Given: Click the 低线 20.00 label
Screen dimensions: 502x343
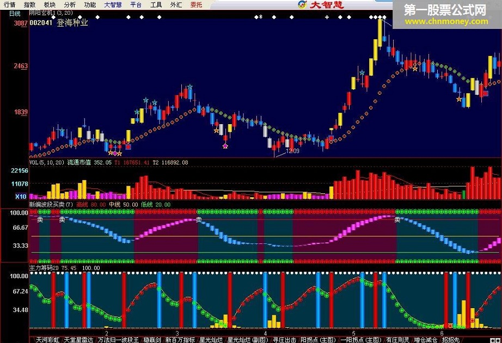Looking at the screenshot, I should tap(156, 204).
